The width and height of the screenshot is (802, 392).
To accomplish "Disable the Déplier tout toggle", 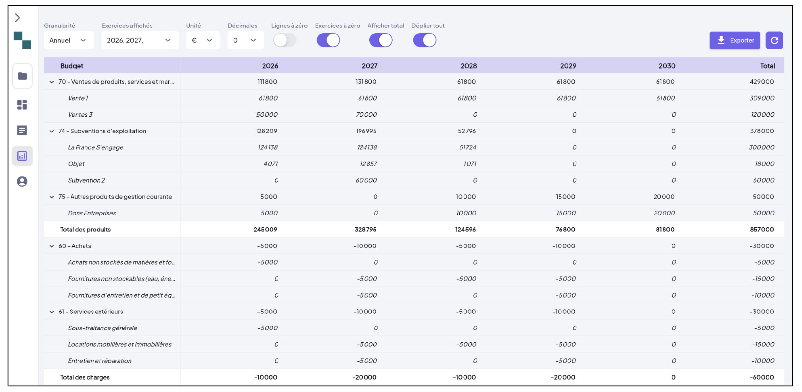I will pos(424,40).
